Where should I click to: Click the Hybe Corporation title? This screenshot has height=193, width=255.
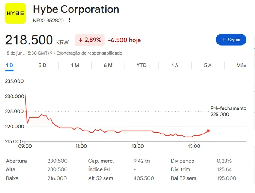pyautogui.click(x=76, y=9)
